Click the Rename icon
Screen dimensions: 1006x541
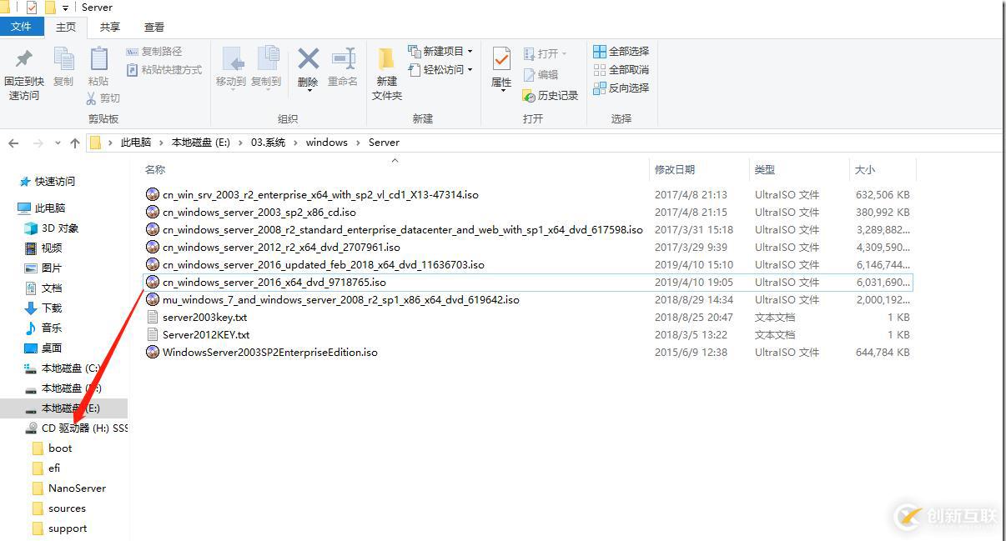[x=343, y=59]
